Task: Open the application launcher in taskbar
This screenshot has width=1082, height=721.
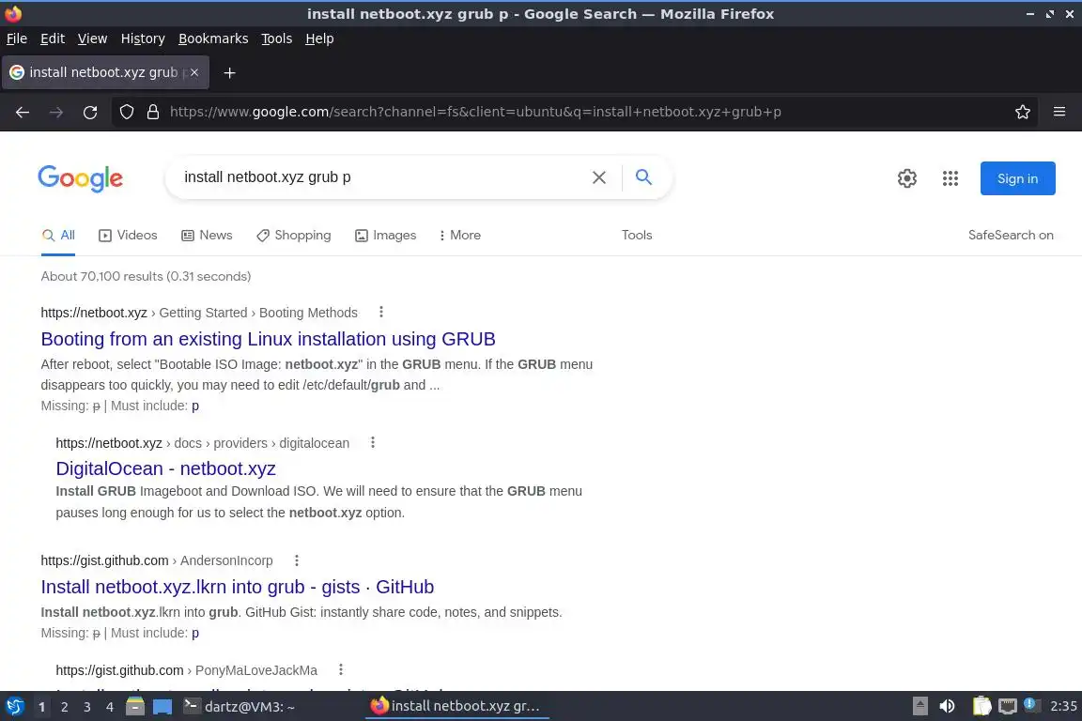Action: point(14,707)
